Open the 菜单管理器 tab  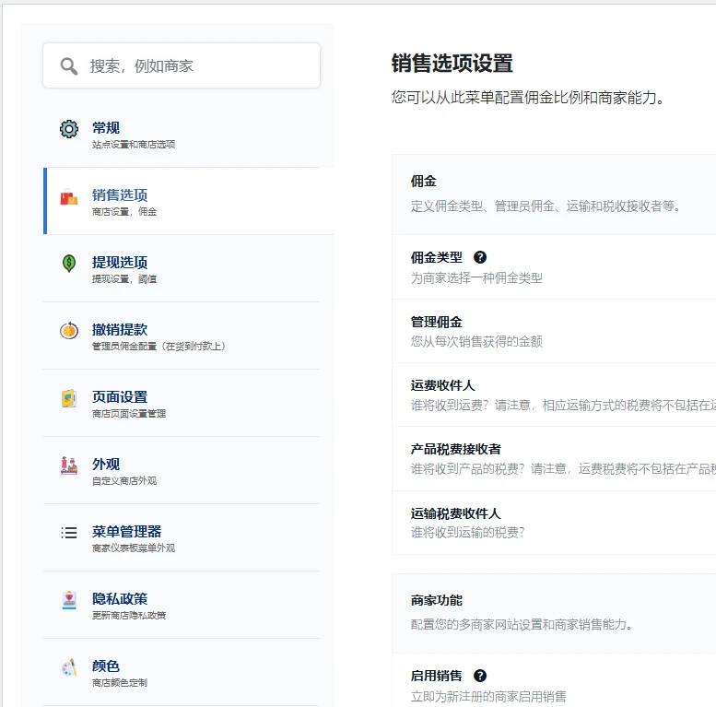182,537
